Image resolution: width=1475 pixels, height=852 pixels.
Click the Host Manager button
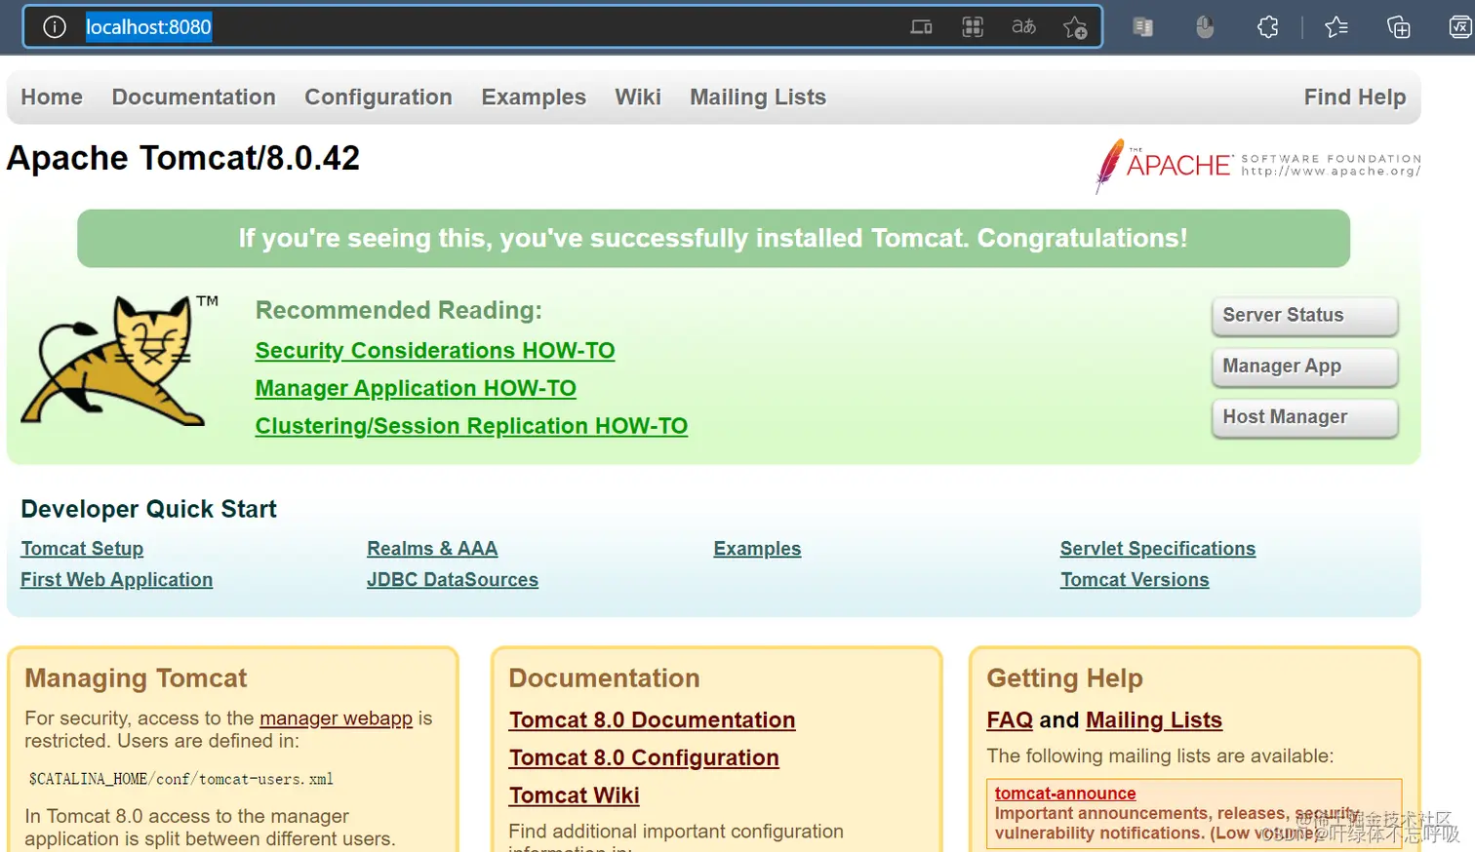tap(1304, 417)
